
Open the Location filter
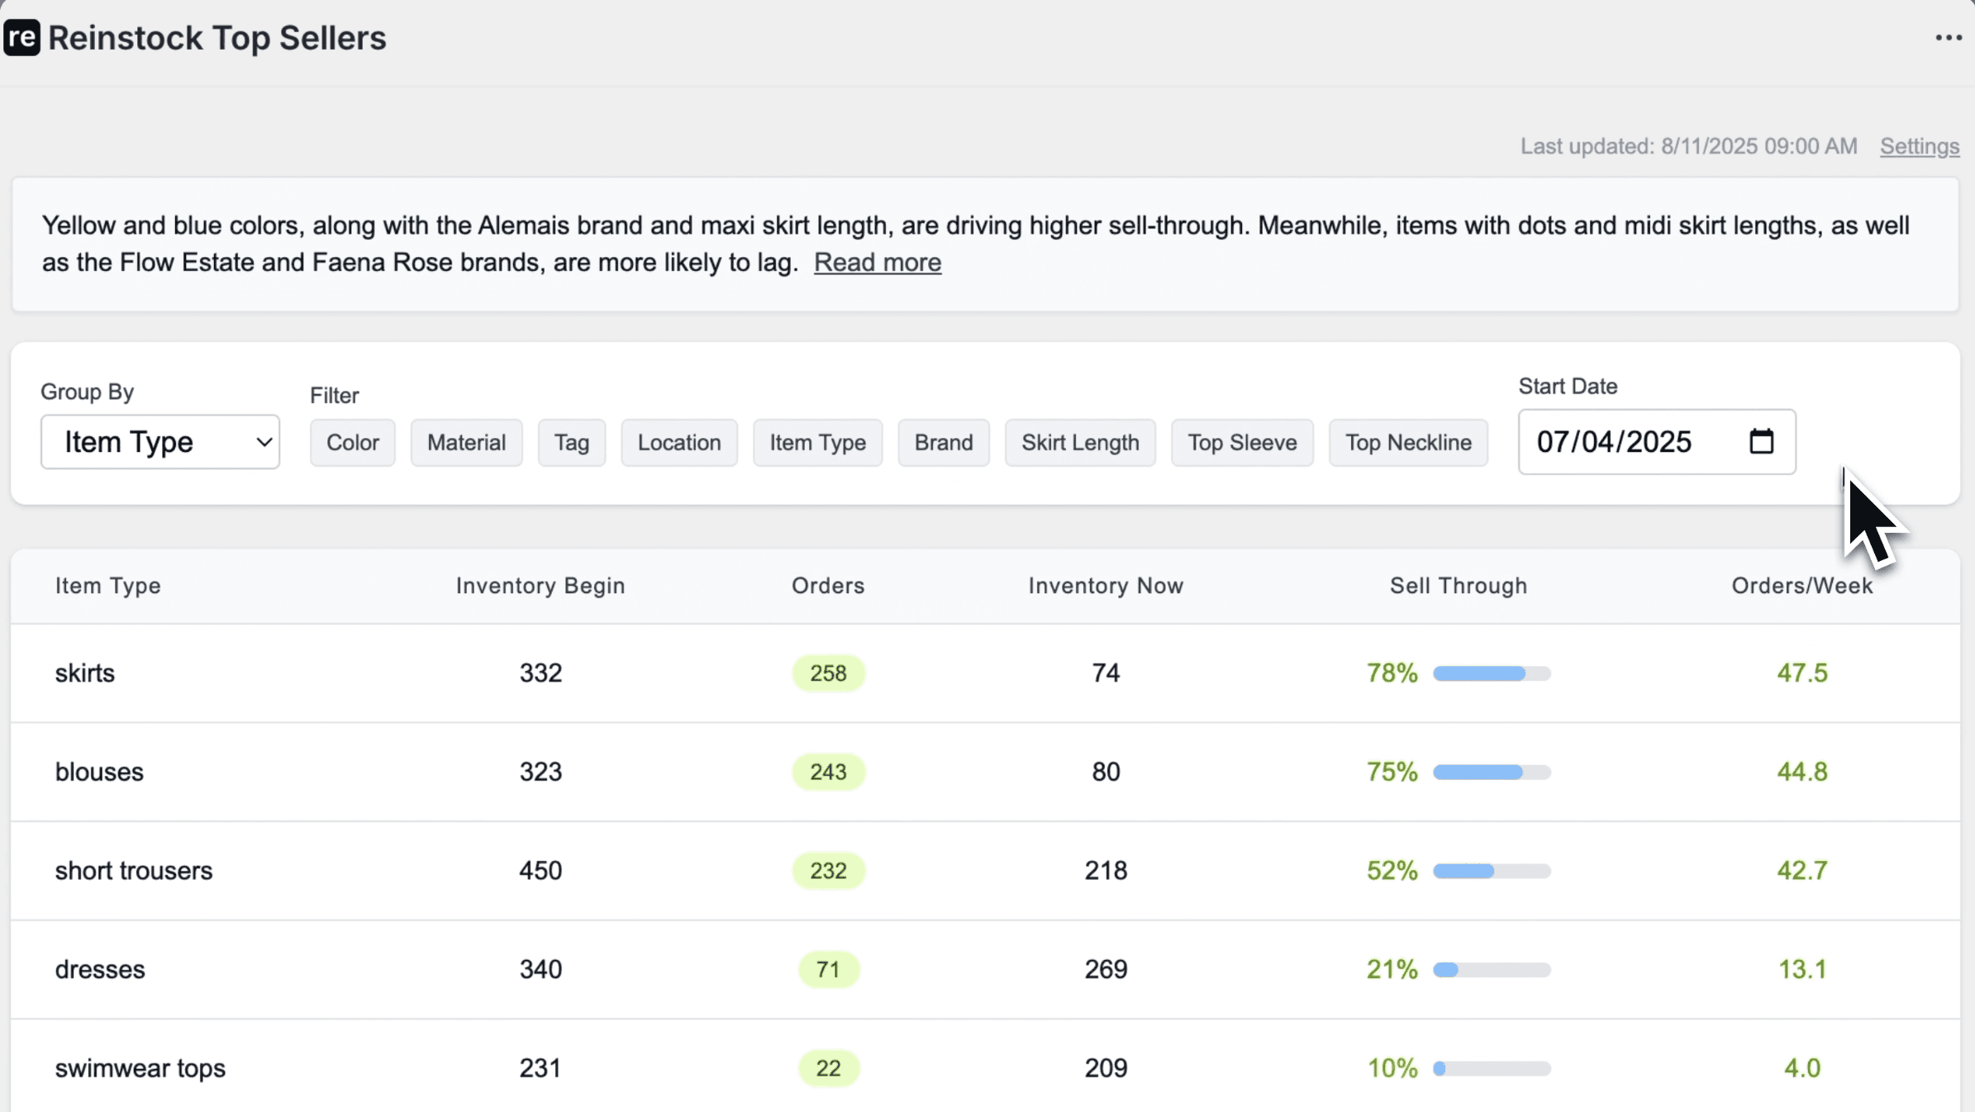click(678, 443)
